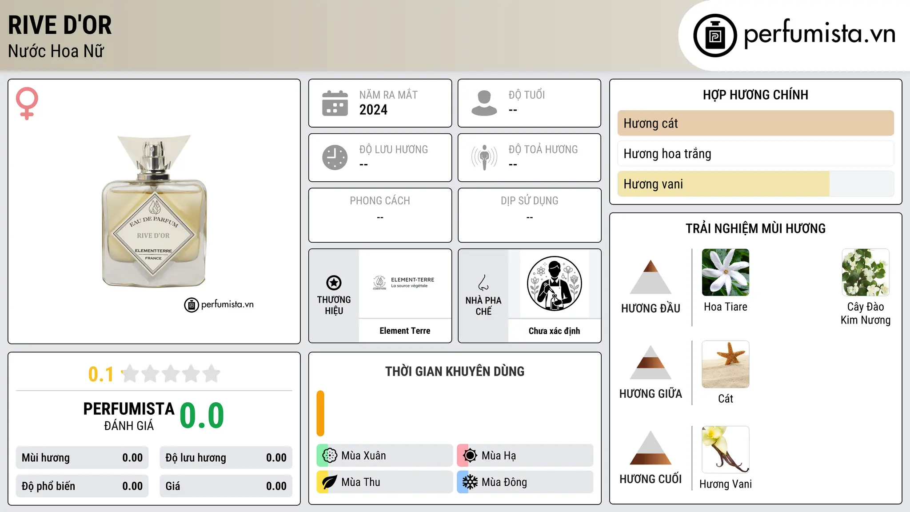Viewport: 910px width, 512px height.
Task: Click the orange 0.1 rating score
Action: 101,374
